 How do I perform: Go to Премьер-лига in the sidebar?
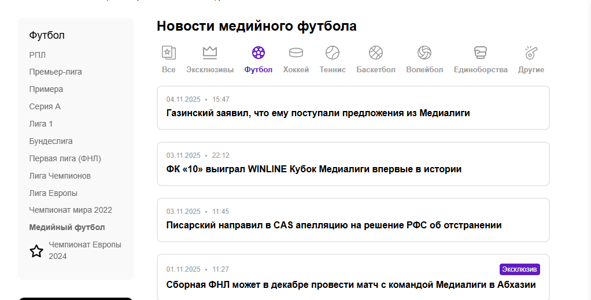pos(56,72)
